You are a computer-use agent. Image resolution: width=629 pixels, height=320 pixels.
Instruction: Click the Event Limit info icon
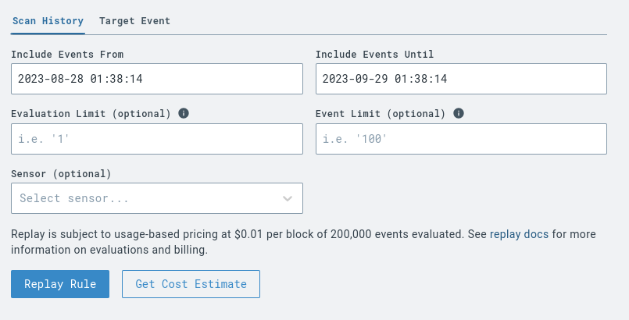[x=459, y=113]
